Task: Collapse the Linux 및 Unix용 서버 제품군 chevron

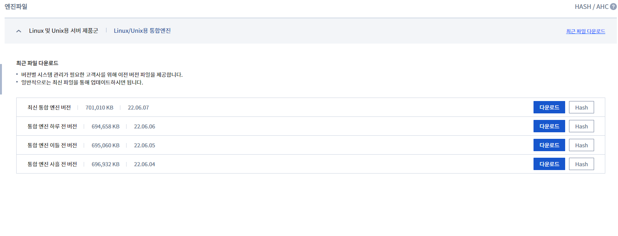Action: click(19, 31)
